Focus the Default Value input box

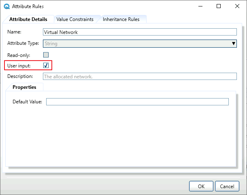tap(137, 102)
